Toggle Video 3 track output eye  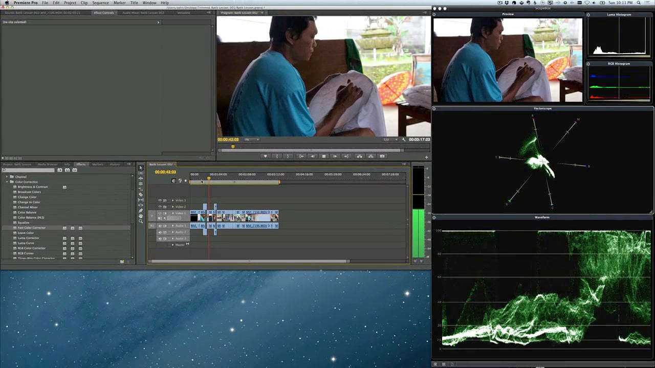160,200
